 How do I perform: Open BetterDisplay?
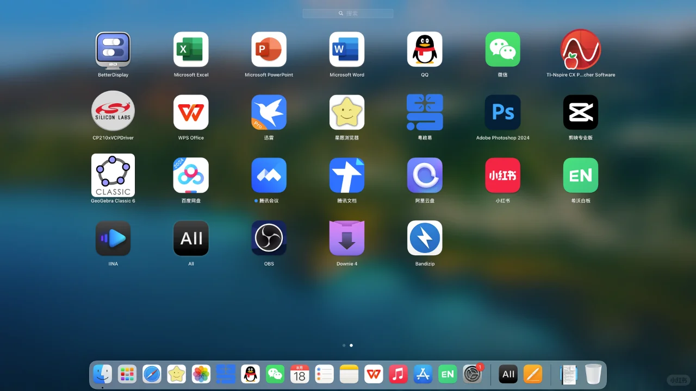(113, 49)
